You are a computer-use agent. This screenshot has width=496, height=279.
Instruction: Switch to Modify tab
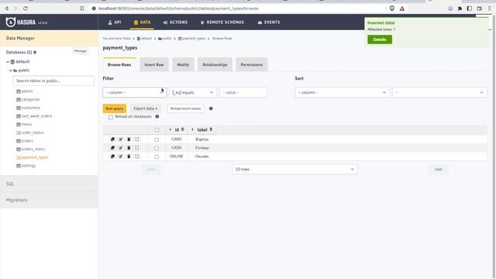pyautogui.click(x=183, y=64)
